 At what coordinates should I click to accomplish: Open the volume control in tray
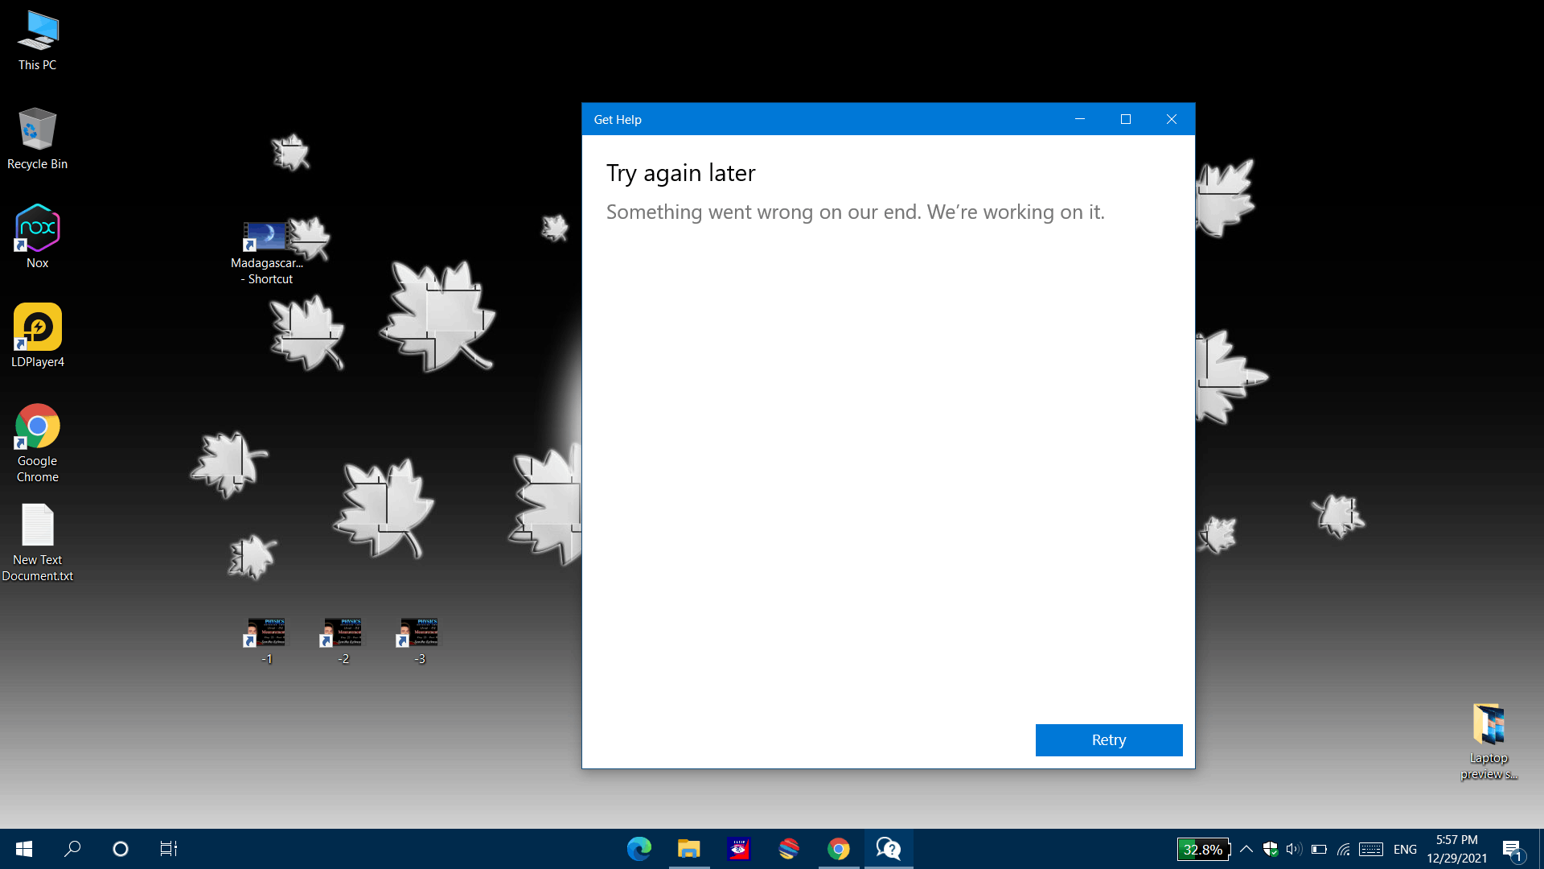(1294, 849)
